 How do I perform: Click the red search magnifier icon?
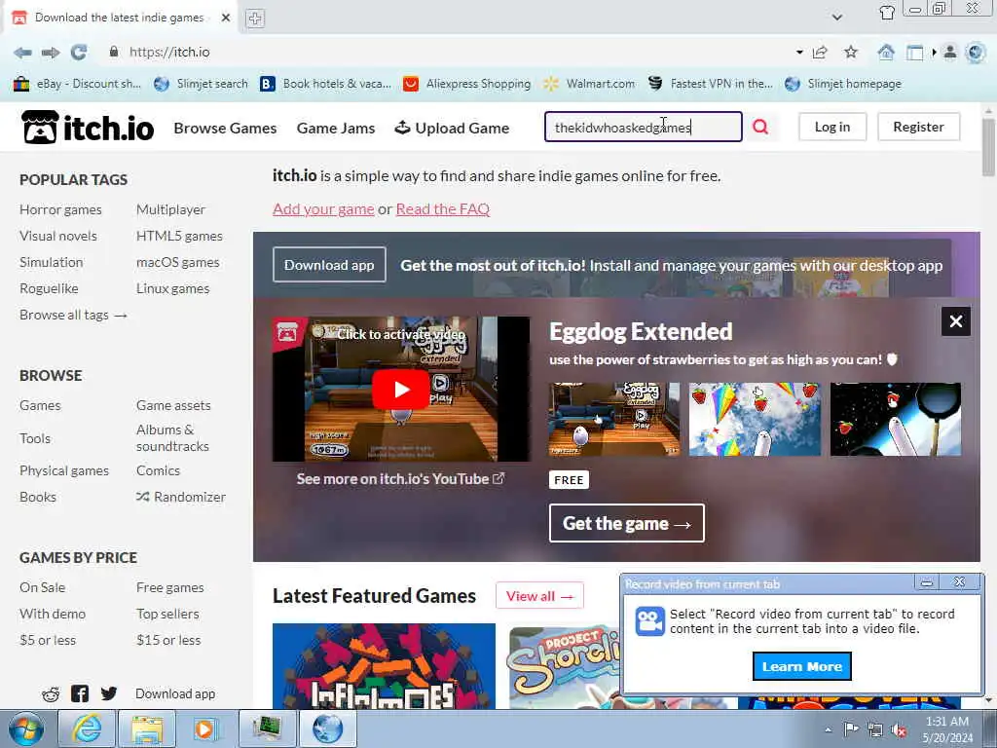[x=760, y=127]
